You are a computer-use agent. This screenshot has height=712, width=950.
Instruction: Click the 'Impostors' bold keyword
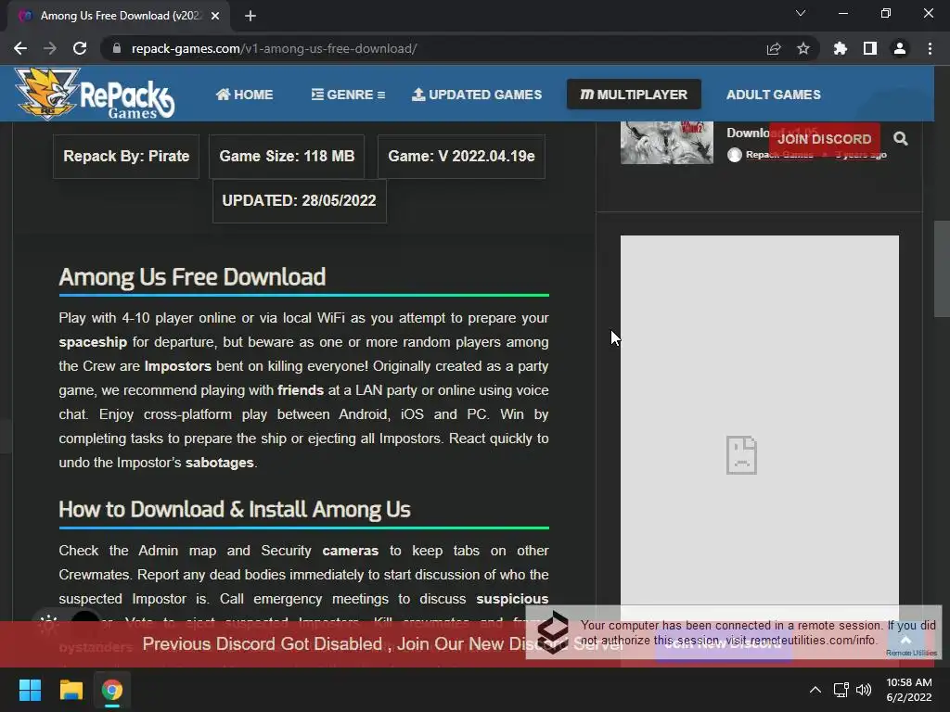(x=177, y=366)
